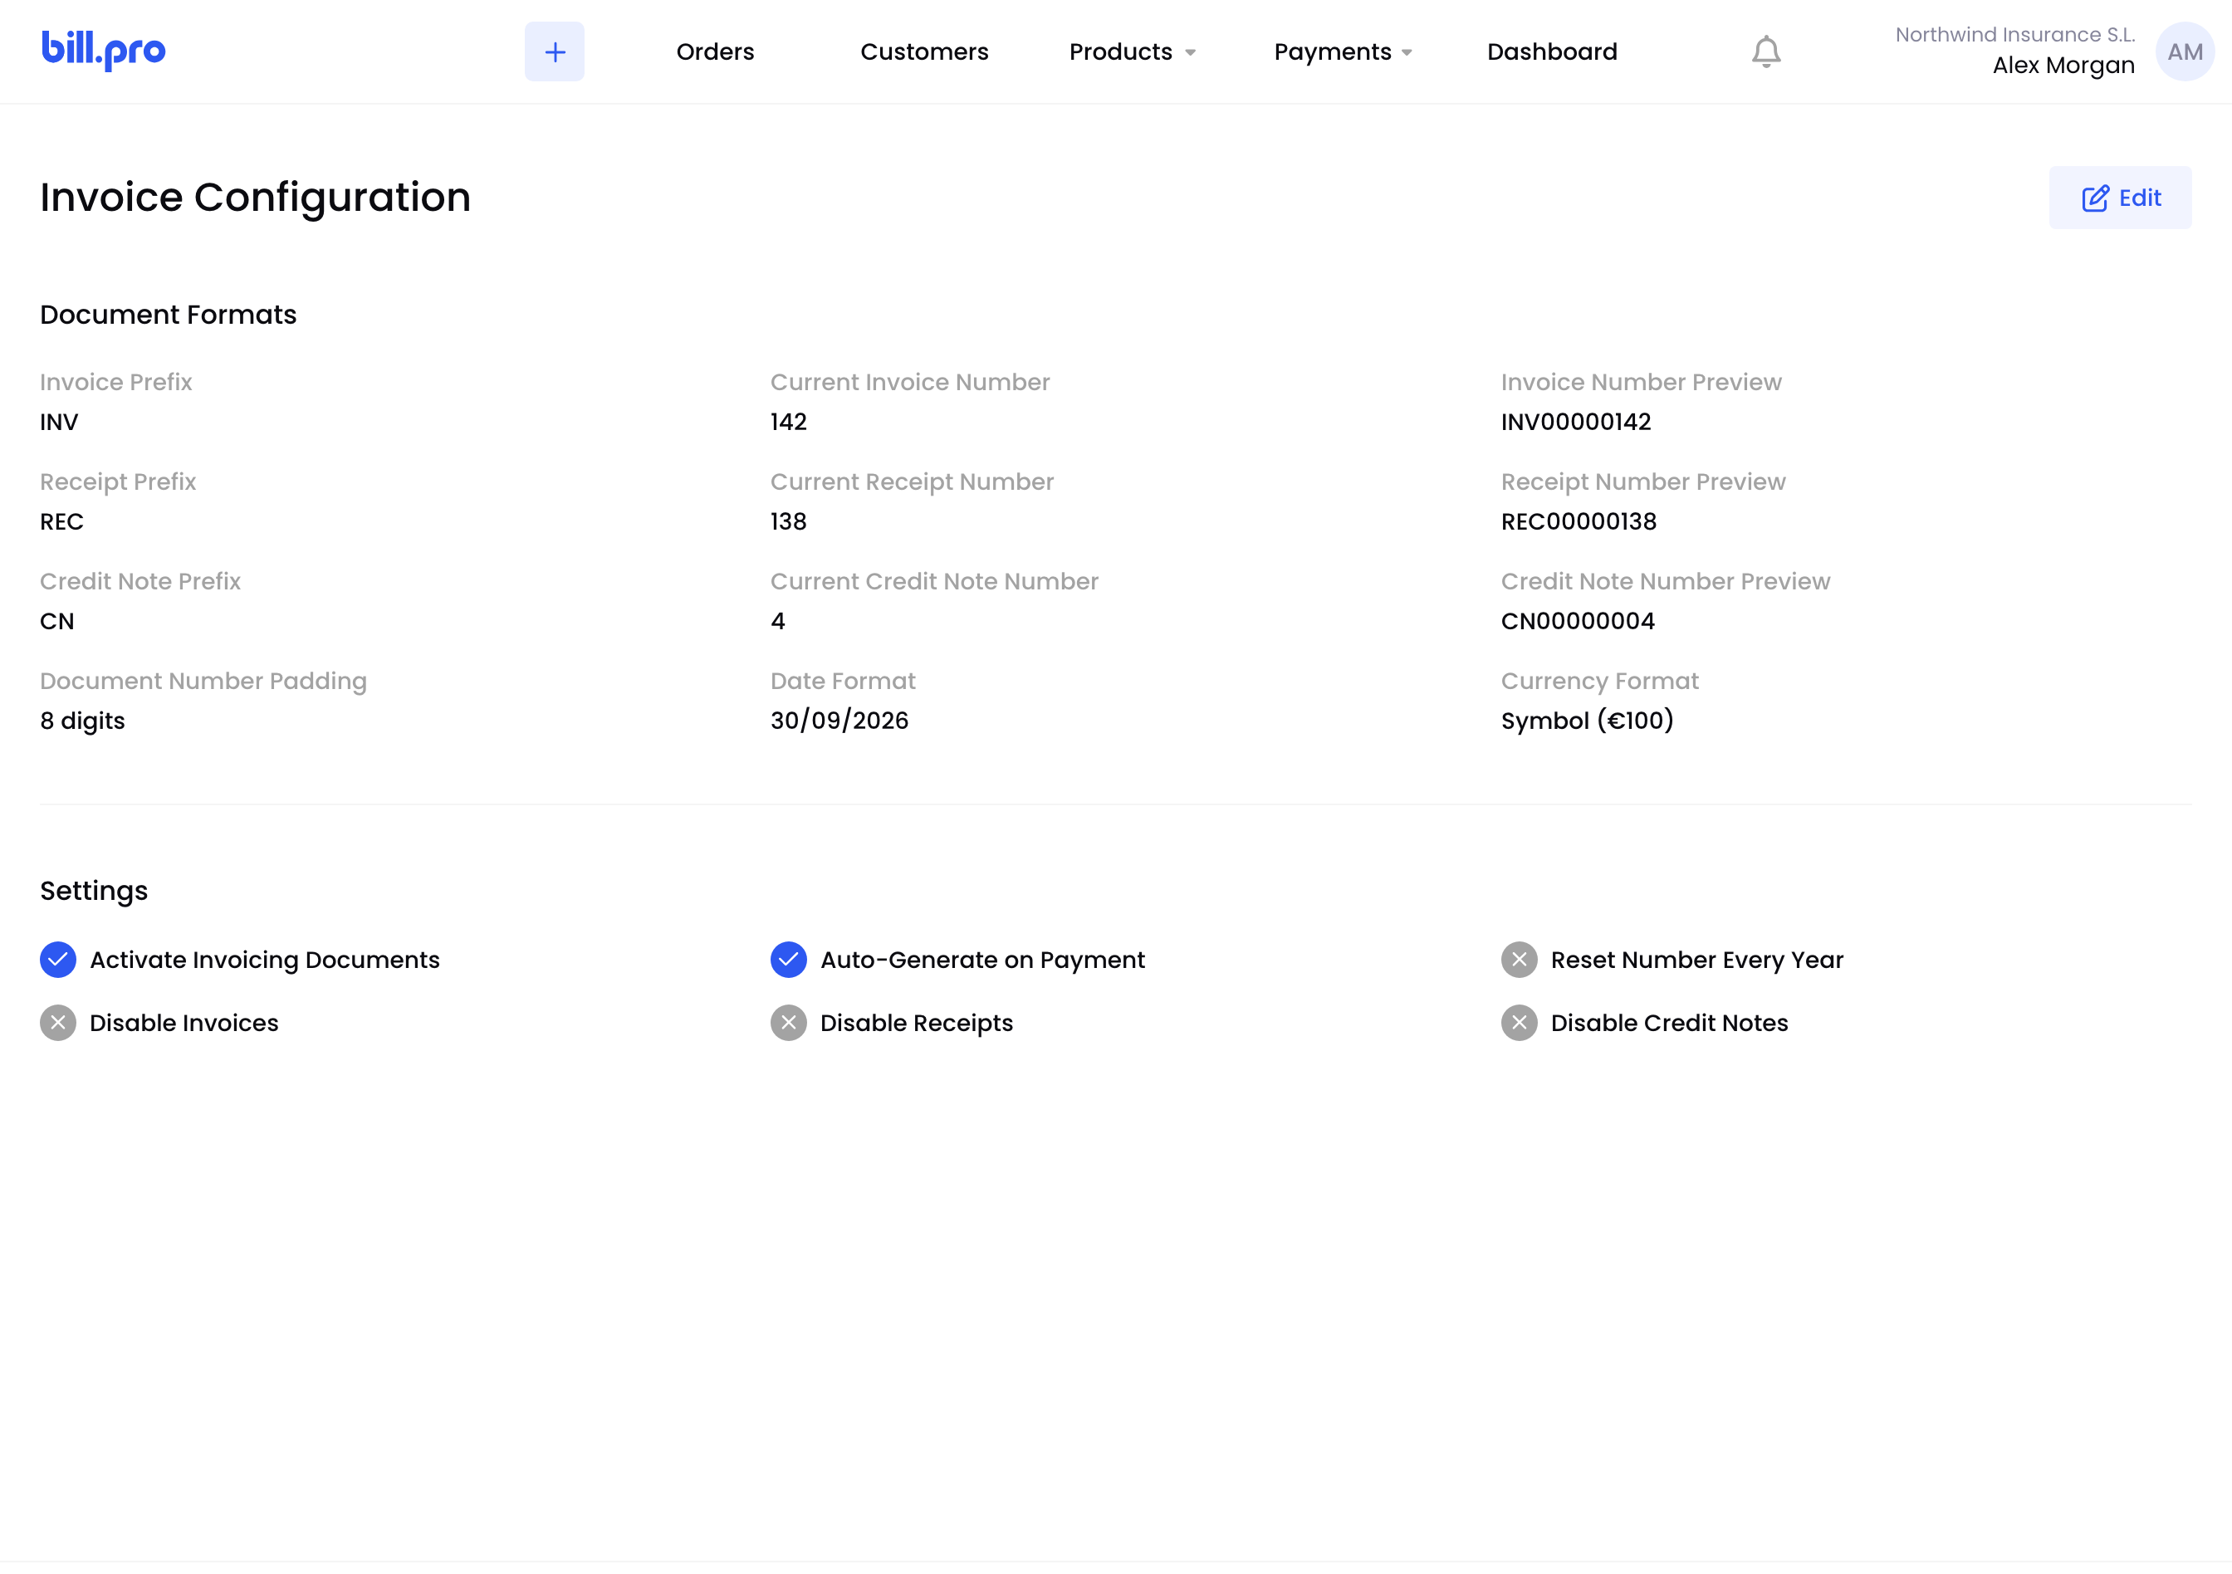
Task: Click the Northwind Insurance S.L. company name
Action: 2014,35
